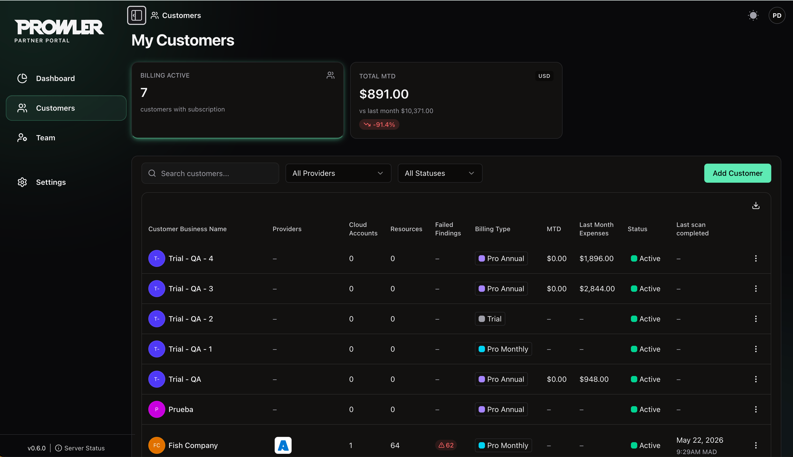Click the Fish Company FC avatar
The width and height of the screenshot is (793, 457).
point(157,445)
